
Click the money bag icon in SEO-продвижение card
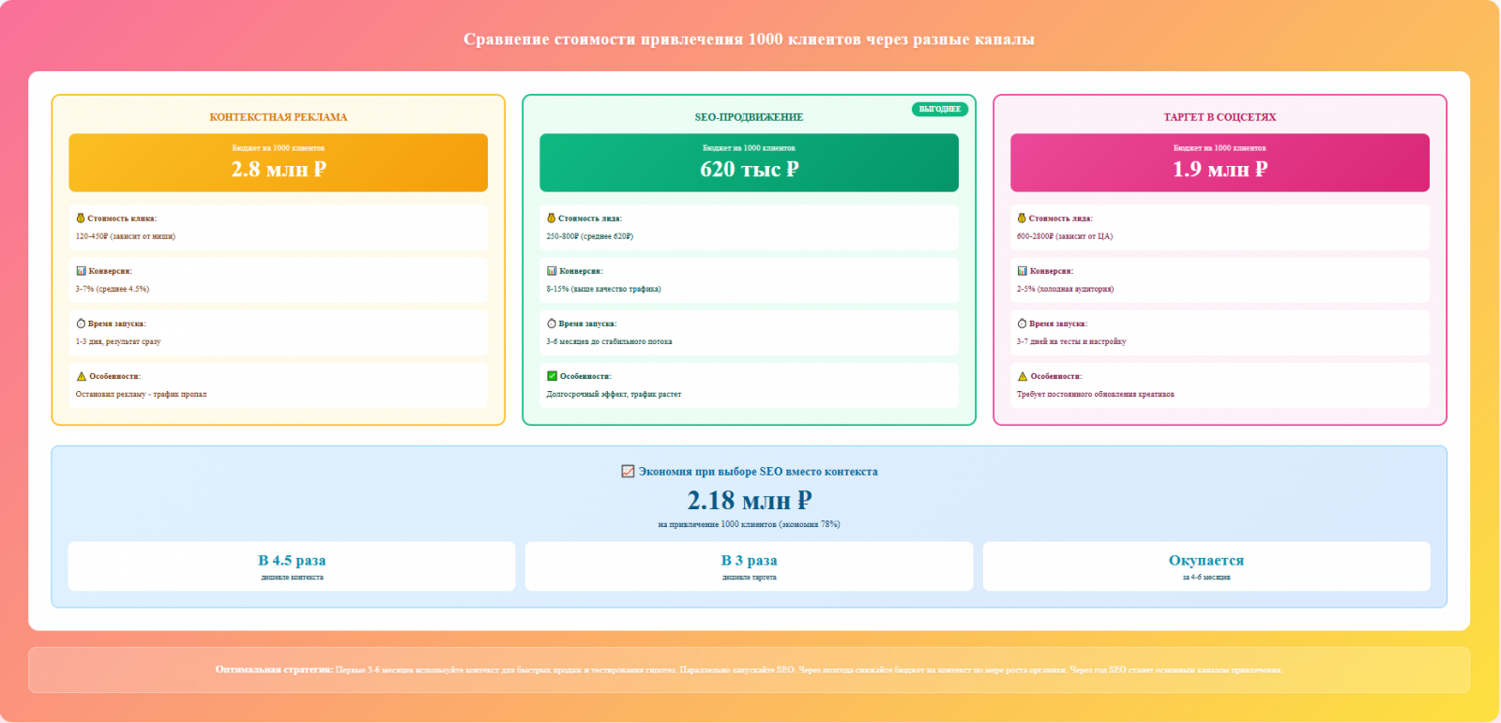[552, 218]
